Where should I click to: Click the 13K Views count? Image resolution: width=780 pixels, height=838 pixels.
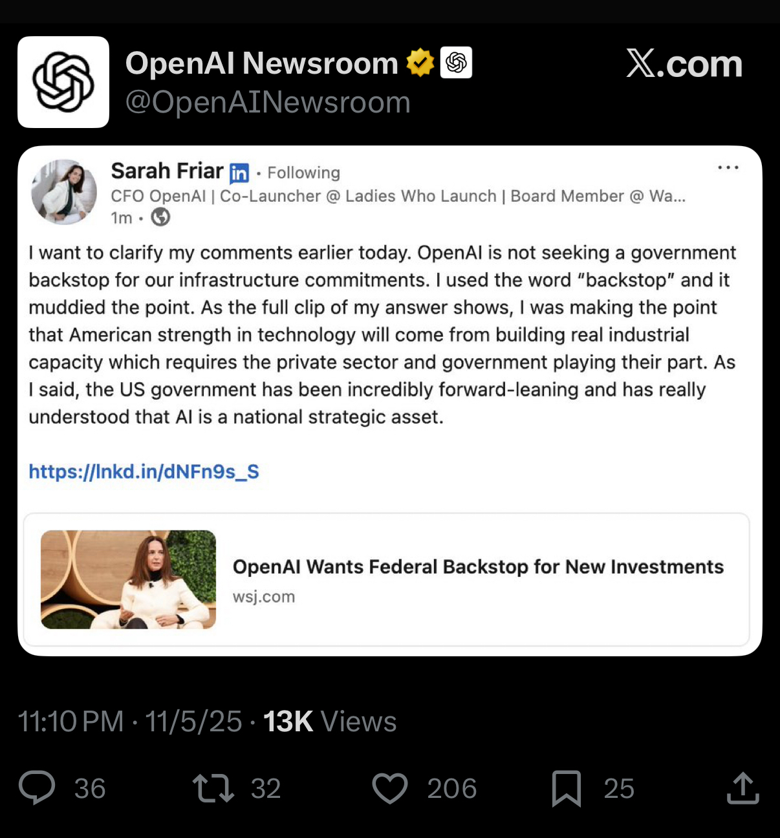point(330,722)
